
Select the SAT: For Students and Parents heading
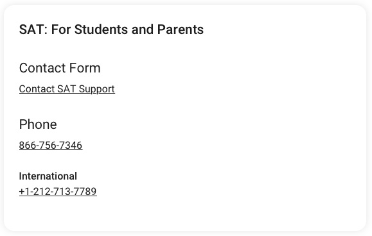tap(111, 29)
